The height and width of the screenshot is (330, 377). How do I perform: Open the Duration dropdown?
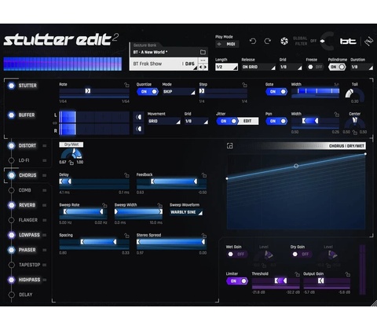tap(362, 67)
